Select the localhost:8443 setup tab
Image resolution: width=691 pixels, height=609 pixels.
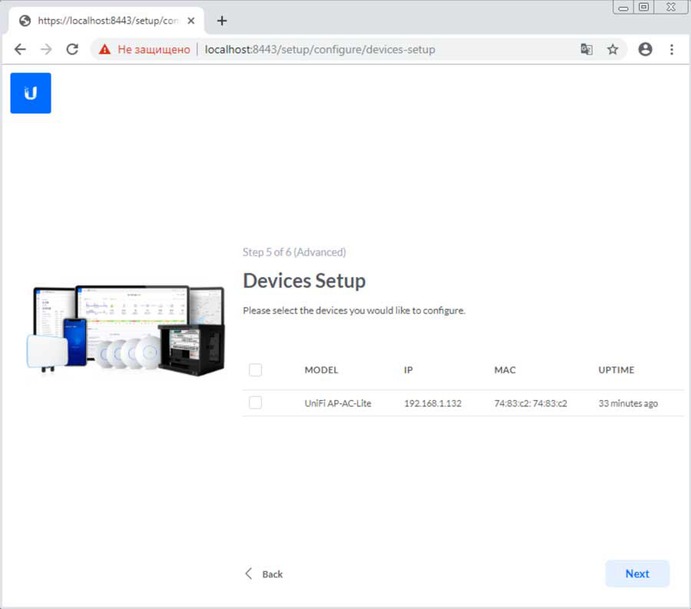(x=106, y=21)
